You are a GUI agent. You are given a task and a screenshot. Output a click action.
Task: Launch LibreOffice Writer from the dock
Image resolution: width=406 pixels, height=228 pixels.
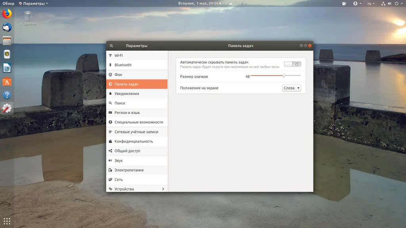(7, 68)
